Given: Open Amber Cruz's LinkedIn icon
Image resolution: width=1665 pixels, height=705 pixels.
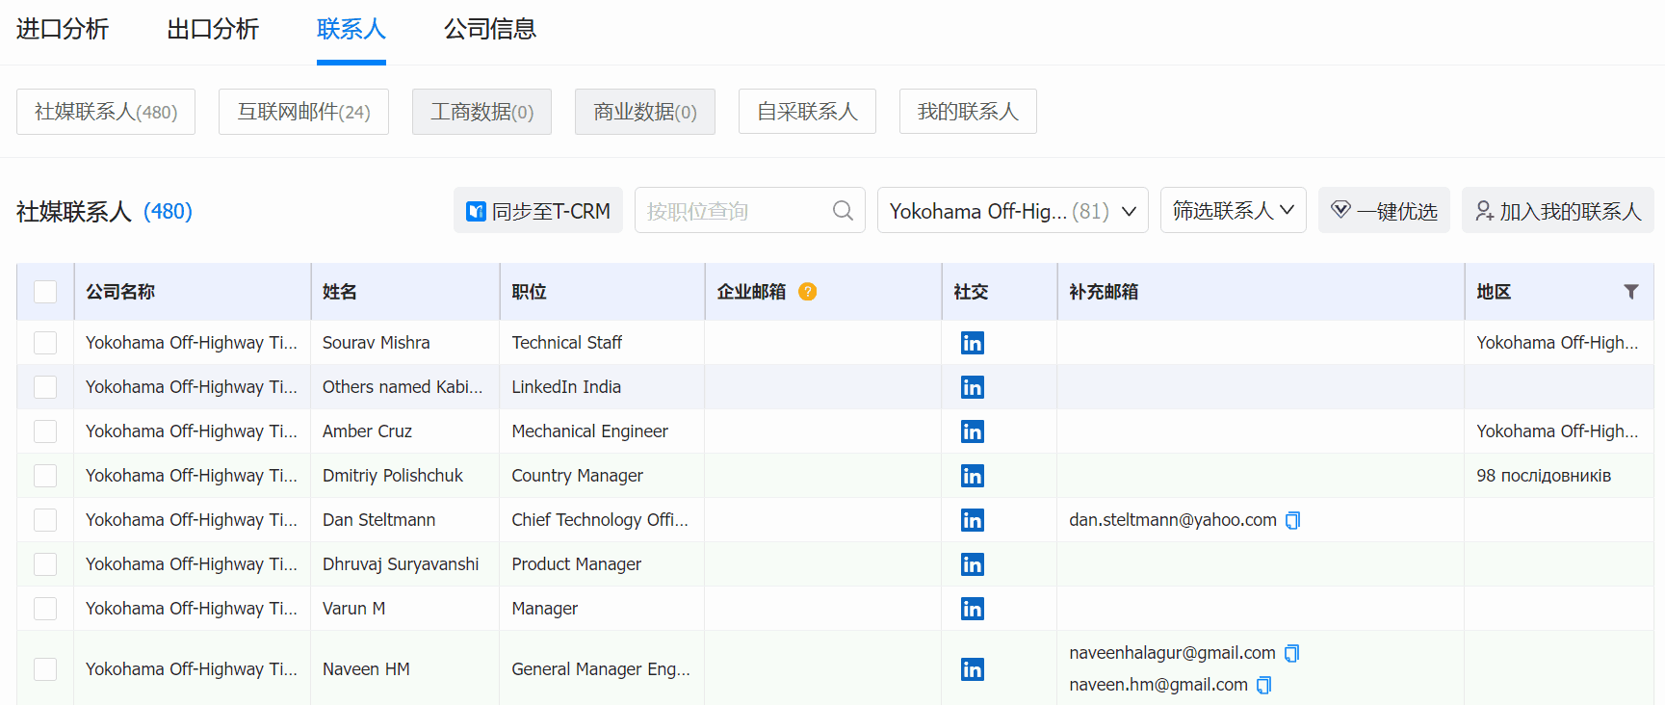Looking at the screenshot, I should click(x=972, y=431).
